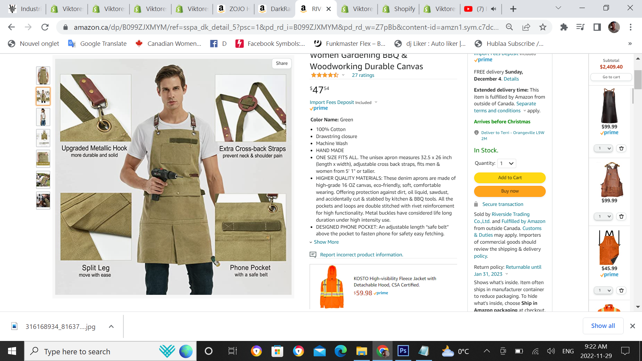Screen dimensions: 642x361
Task: Open the Chrome extensions puzzle icon
Action: [564, 27]
